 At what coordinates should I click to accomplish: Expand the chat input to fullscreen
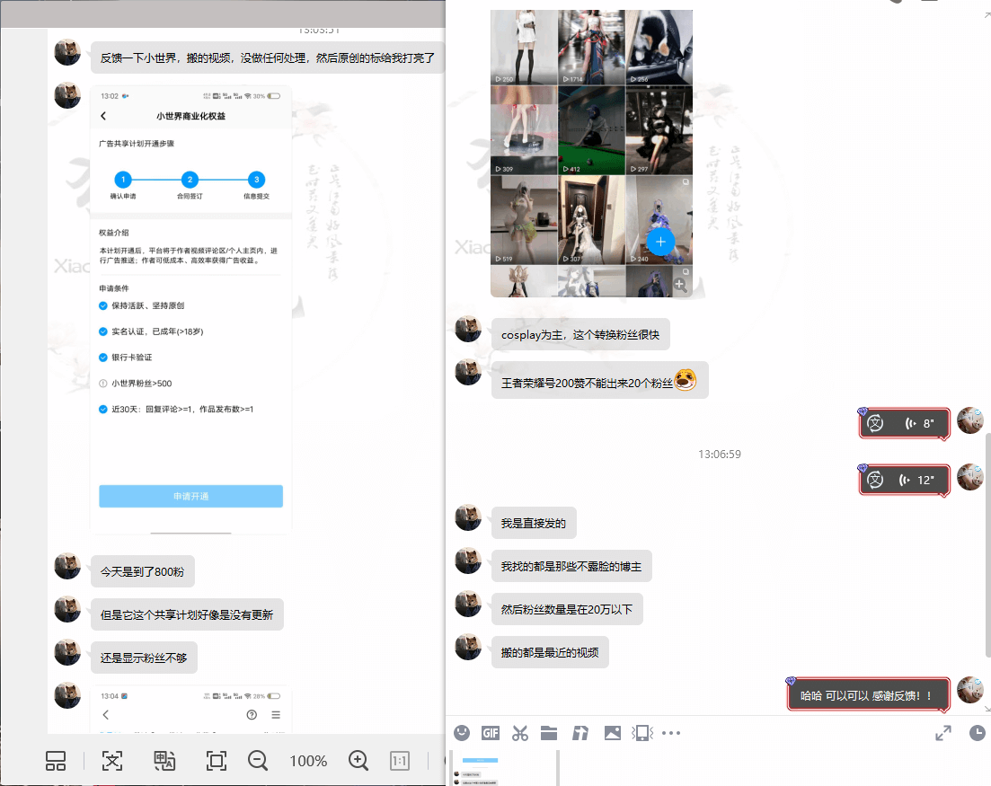click(x=942, y=732)
